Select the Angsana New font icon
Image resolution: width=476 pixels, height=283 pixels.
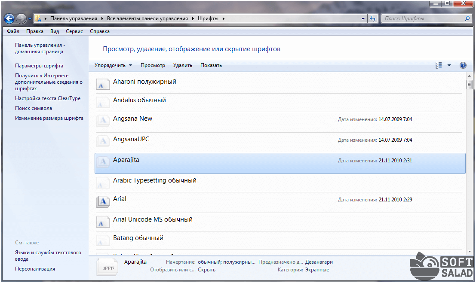[102, 121]
